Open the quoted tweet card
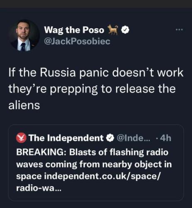The height and width of the screenshot is (208, 192). (96, 163)
